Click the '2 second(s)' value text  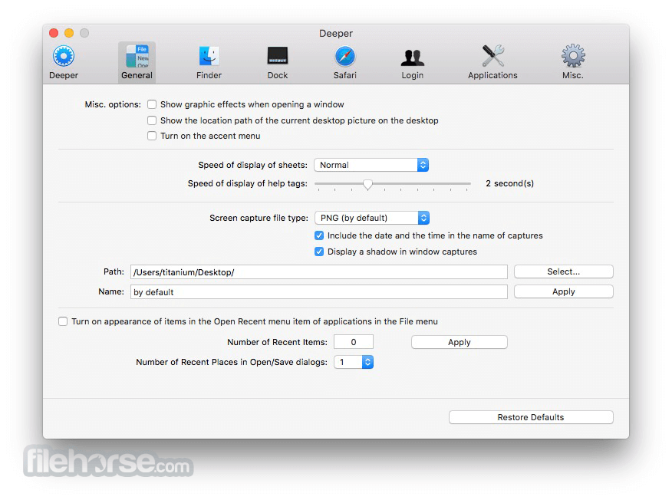509,183
